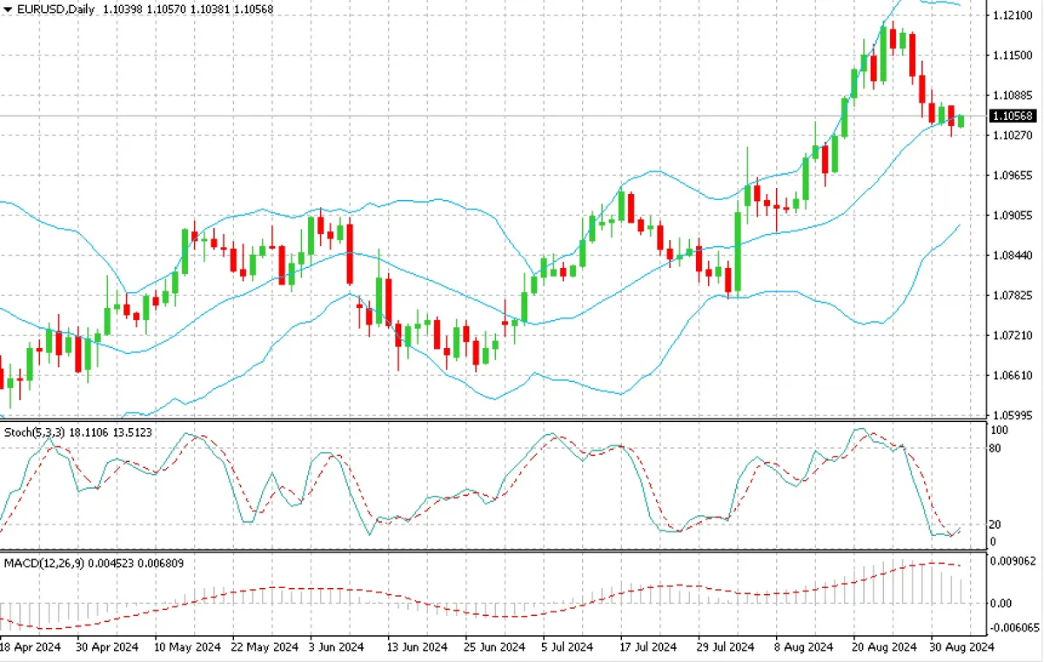Click the MACD 0.00 level label
The image size is (1044, 662).
(1001, 604)
